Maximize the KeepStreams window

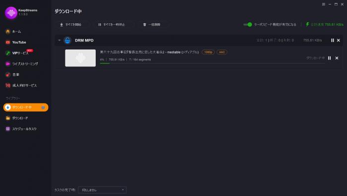tap(336, 4)
